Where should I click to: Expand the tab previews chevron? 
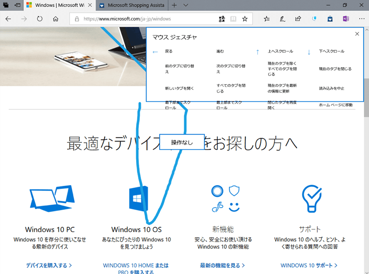coord(186,5)
